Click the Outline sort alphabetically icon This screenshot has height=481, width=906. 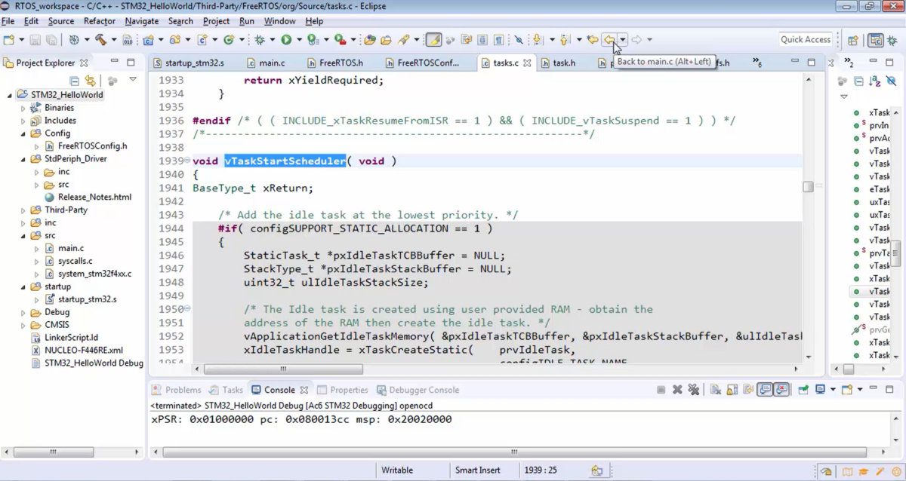(x=874, y=81)
